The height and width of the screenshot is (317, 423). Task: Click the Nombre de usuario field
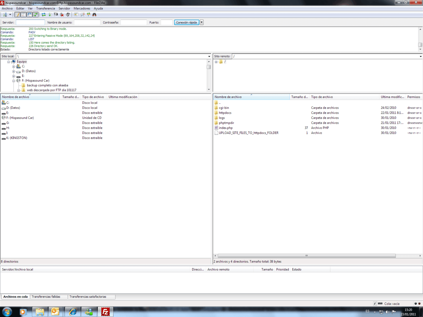pyautogui.click(x=87, y=22)
